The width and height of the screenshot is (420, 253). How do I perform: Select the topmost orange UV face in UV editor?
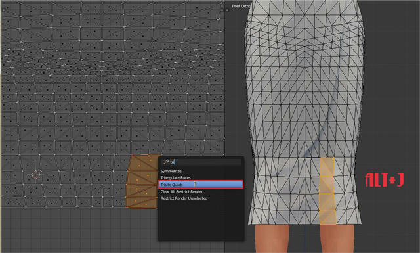click(x=144, y=162)
